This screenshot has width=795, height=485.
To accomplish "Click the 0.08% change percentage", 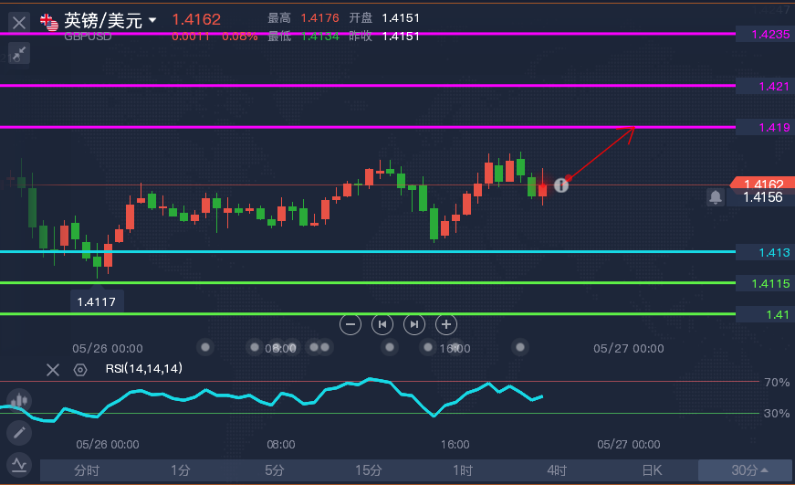I will point(239,37).
